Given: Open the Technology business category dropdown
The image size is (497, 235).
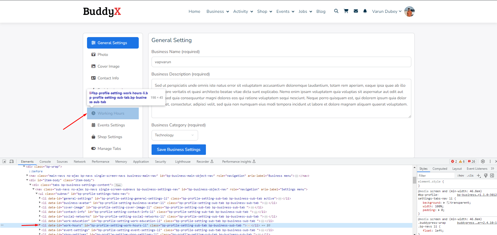Looking at the screenshot, I should (x=175, y=135).
